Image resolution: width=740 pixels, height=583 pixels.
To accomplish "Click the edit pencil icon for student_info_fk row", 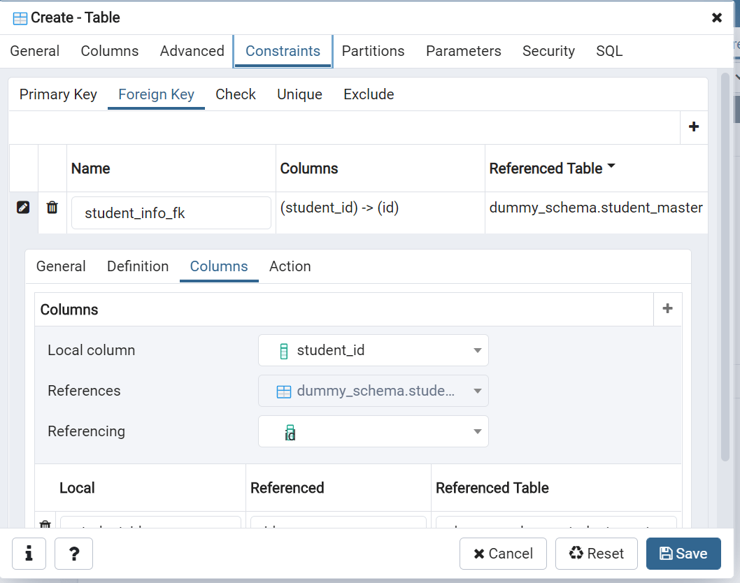I will (23, 208).
